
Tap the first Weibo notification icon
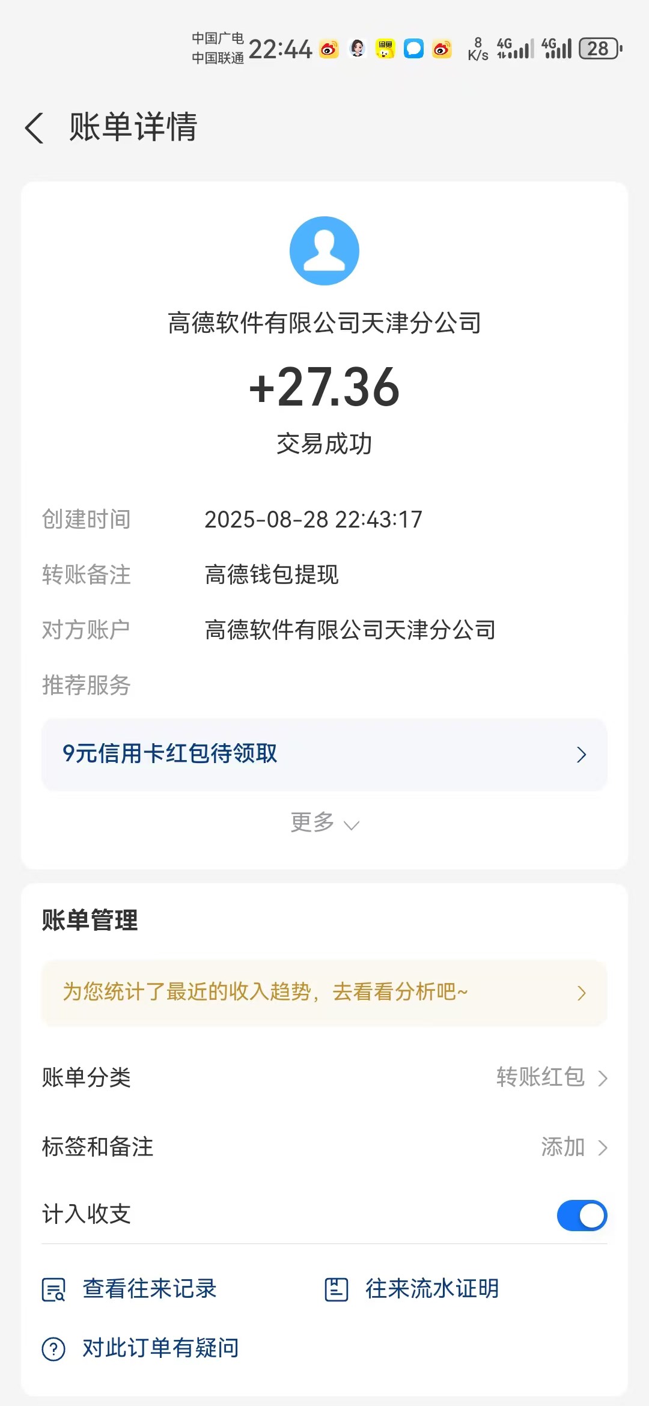[329, 49]
